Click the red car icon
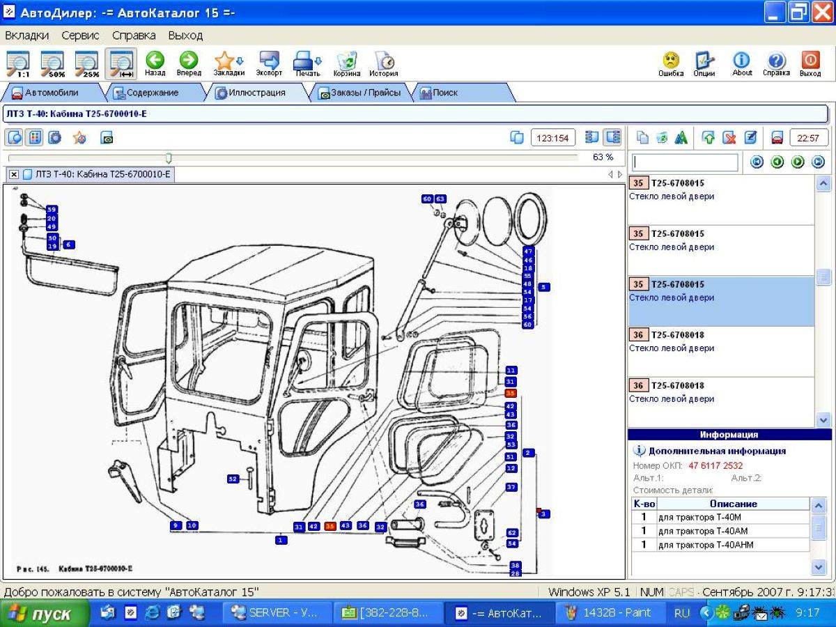Viewport: 836px width, 627px height. (x=777, y=137)
